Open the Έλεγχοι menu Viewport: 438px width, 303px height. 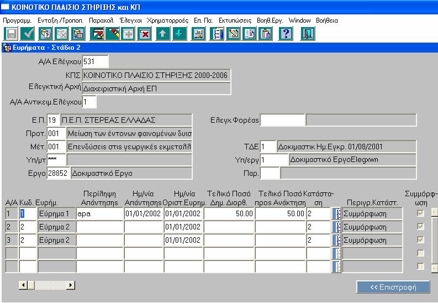pos(131,20)
